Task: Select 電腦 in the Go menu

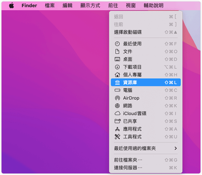Action: (146, 90)
